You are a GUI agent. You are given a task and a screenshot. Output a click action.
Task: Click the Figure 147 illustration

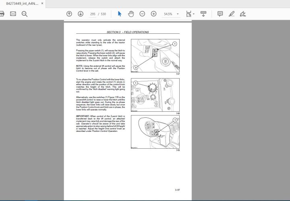pyautogui.click(x=155, y=55)
